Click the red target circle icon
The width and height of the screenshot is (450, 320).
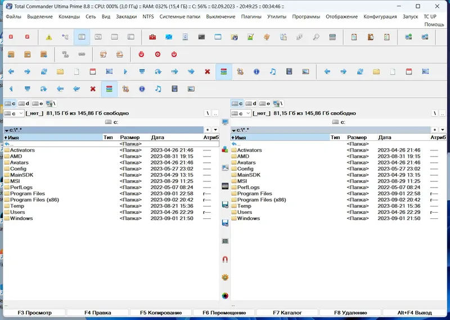click(x=157, y=54)
